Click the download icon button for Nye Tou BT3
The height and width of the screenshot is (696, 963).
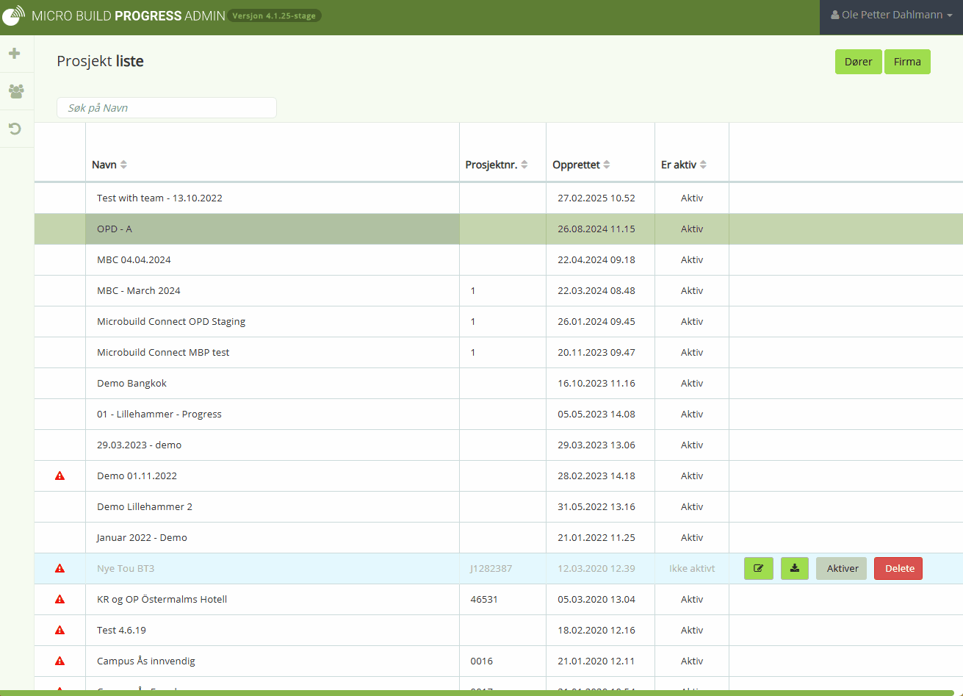(x=795, y=568)
